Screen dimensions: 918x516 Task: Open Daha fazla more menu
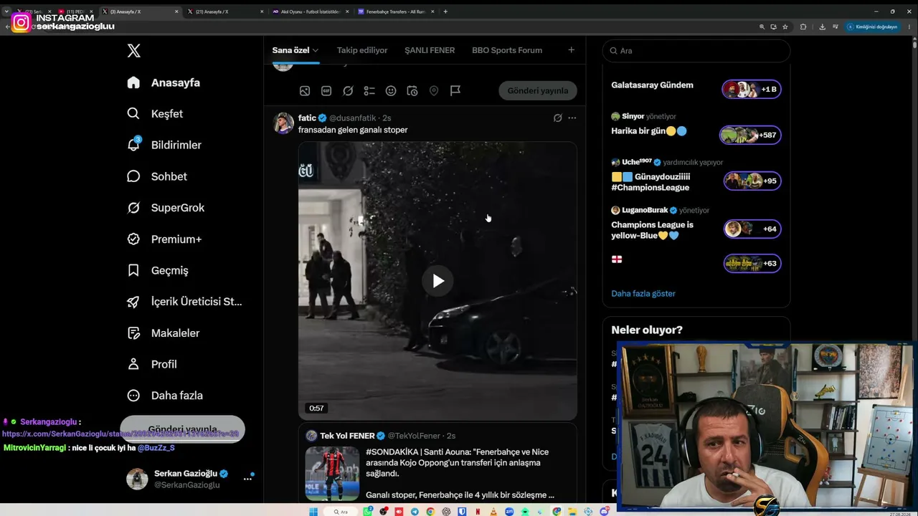164,396
